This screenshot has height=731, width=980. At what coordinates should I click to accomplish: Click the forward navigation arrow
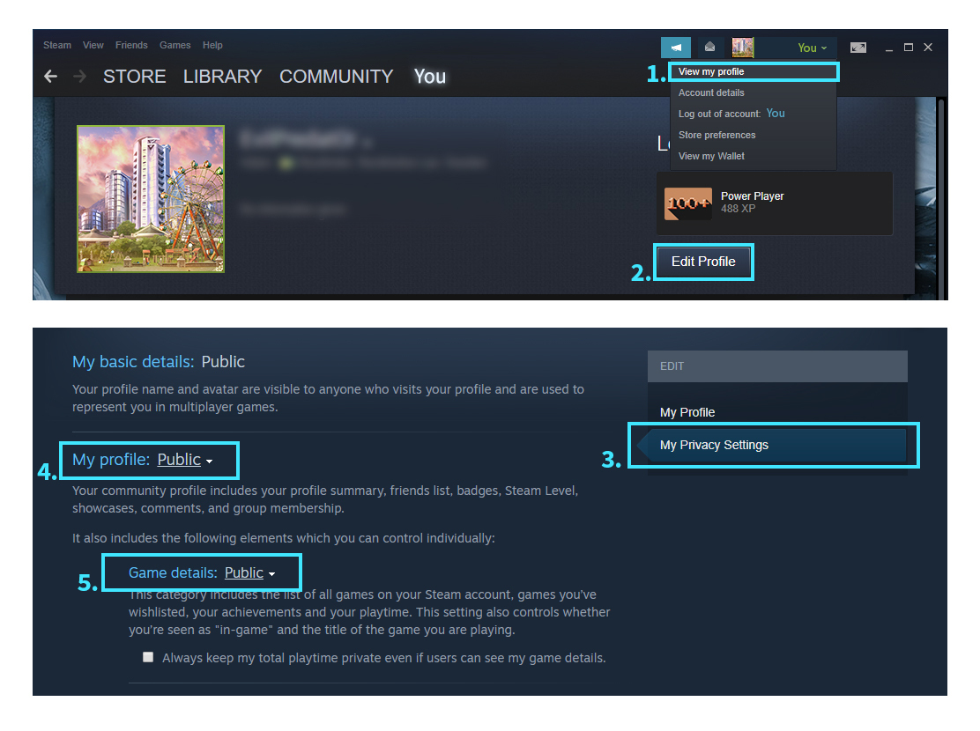point(79,77)
